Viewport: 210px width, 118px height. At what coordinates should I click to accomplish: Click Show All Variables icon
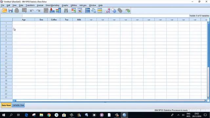pos(120,10)
